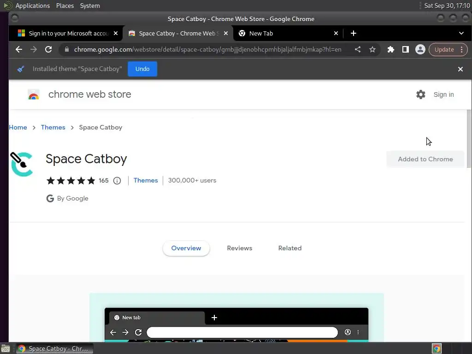Share this page via share icon

tap(358, 49)
